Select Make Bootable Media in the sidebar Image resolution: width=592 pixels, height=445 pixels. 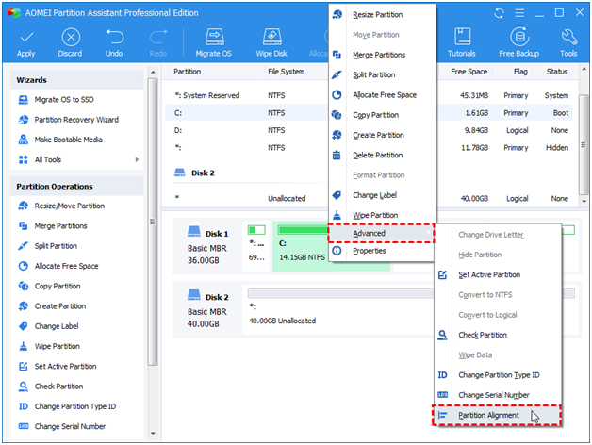click(60, 140)
